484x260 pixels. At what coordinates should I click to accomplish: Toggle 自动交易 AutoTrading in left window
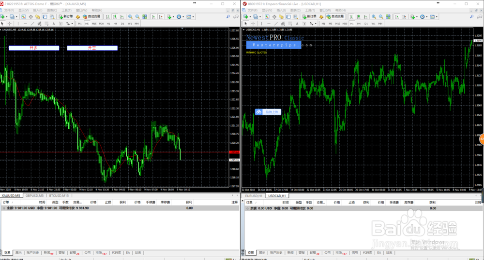click(x=91, y=16)
